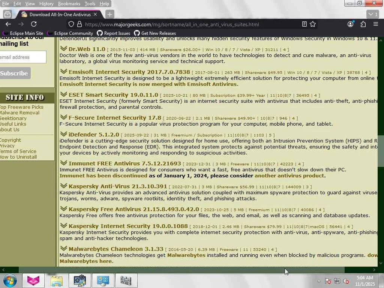The width and height of the screenshot is (384, 288).
Task: Expand the Malwarebytes Chameleon chevron
Action: tap(64, 248)
